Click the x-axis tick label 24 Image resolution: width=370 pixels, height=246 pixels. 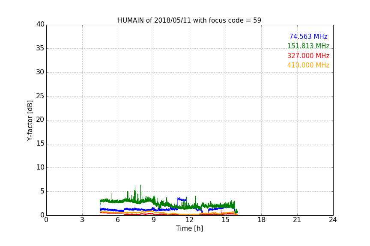coord(333,220)
